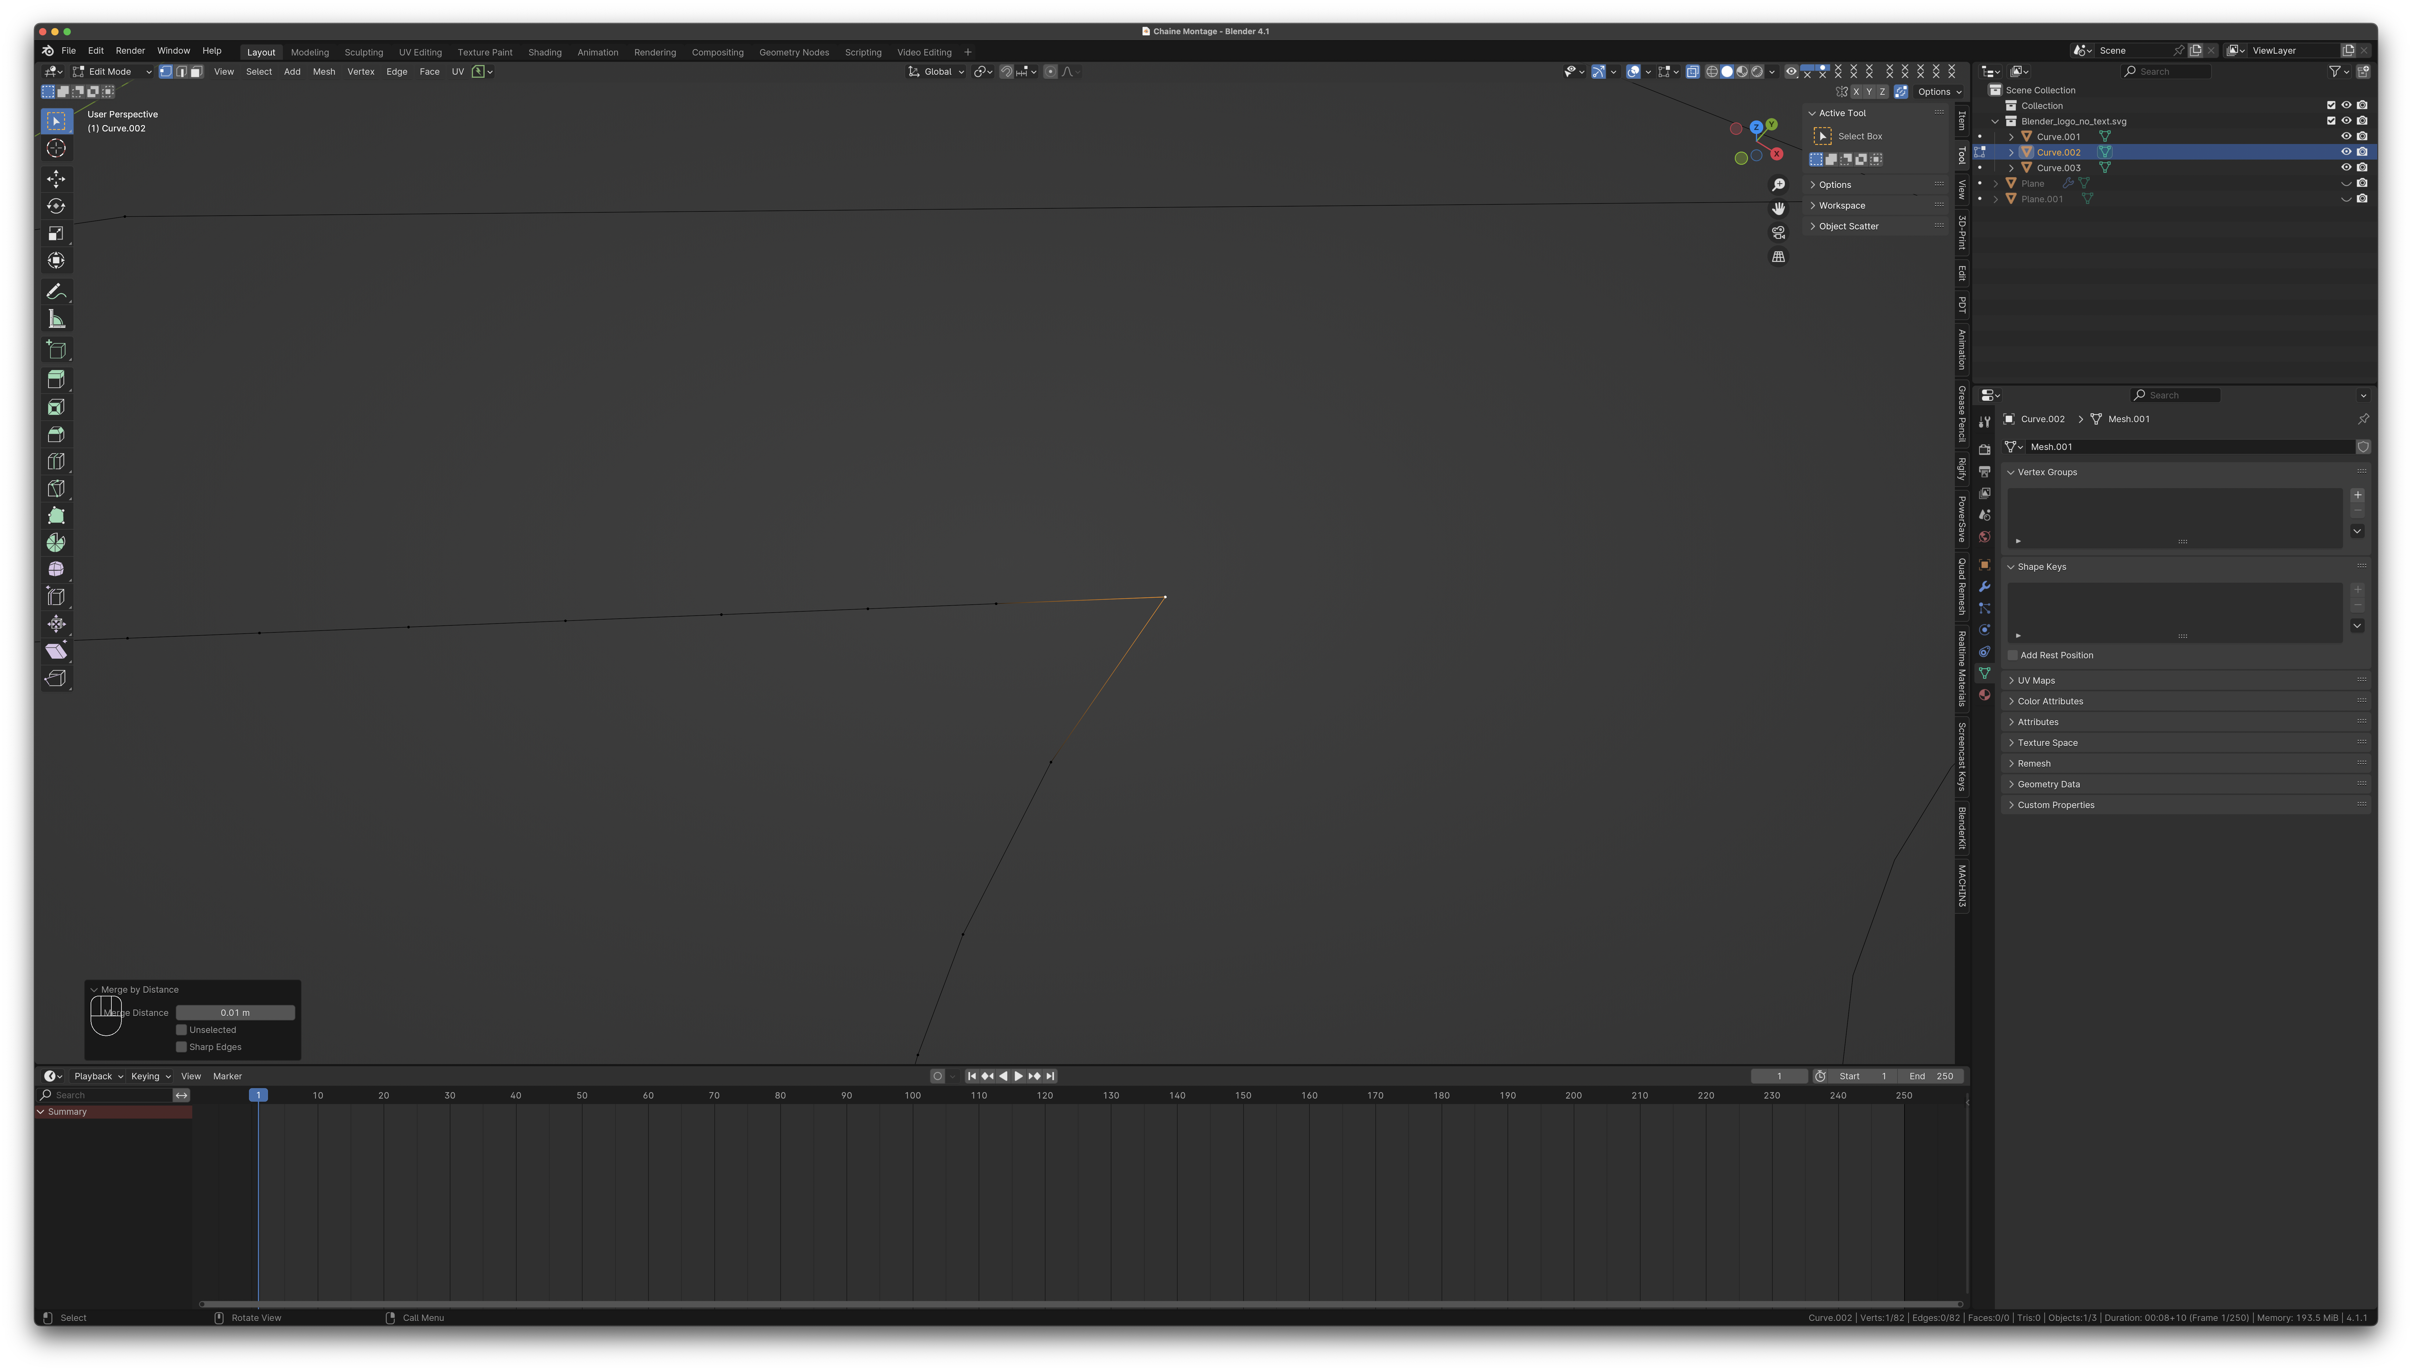Click End frame 250 field

[1931, 1076]
